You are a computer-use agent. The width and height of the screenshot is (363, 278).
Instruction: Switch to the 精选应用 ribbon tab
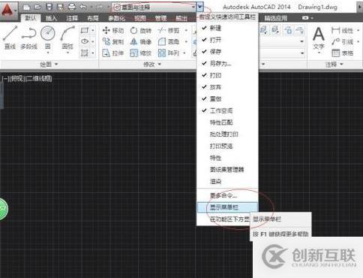pos(276,18)
